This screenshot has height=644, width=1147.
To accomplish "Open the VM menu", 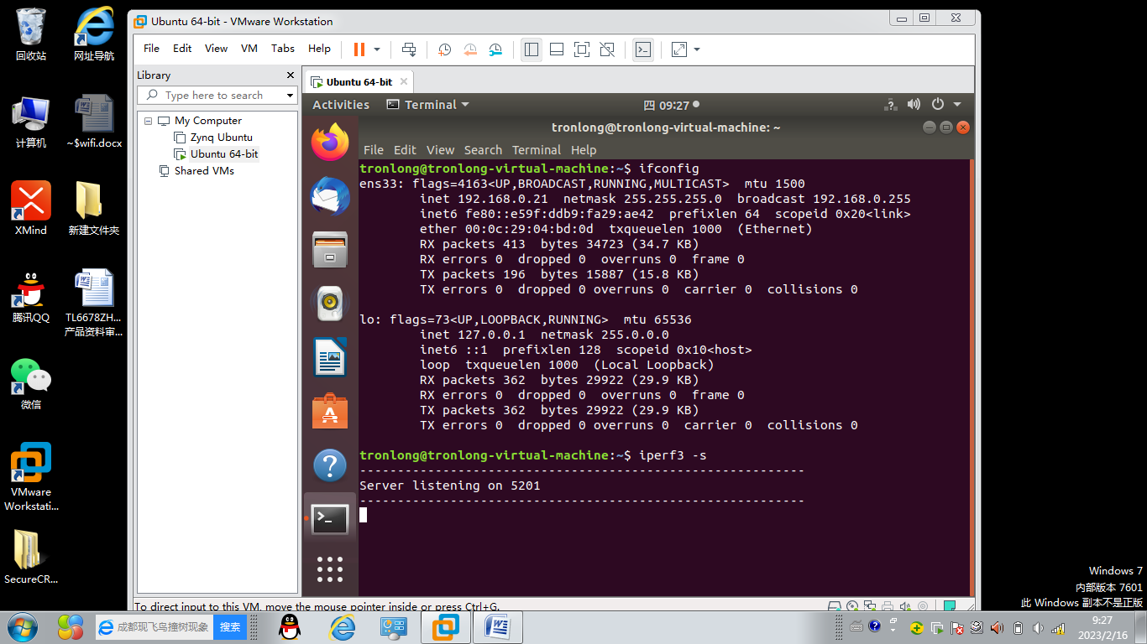I will coord(249,49).
